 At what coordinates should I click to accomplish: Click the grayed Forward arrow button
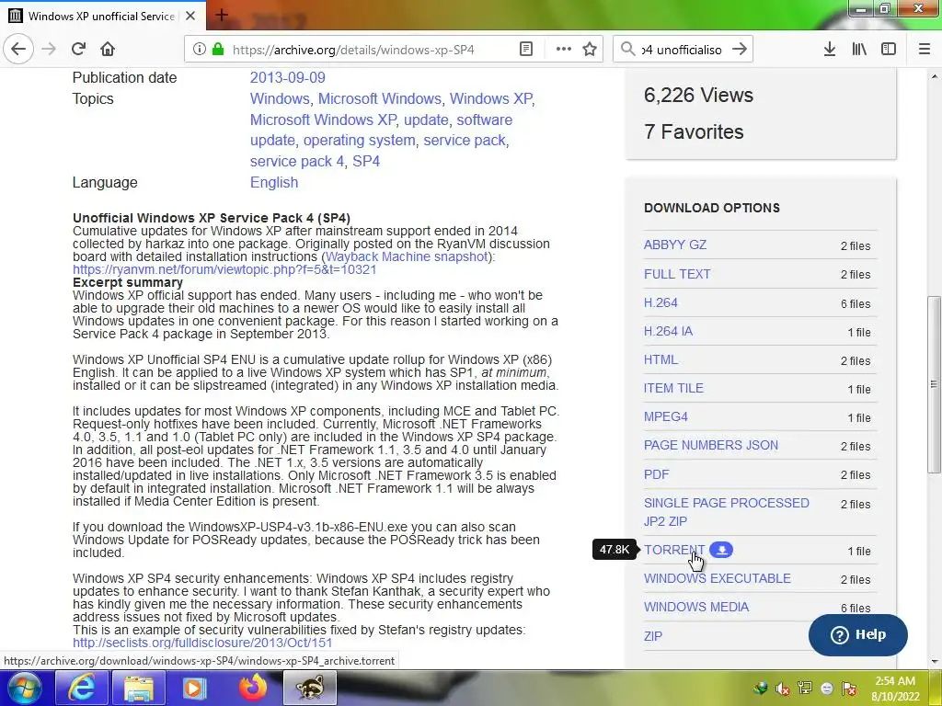(49, 49)
